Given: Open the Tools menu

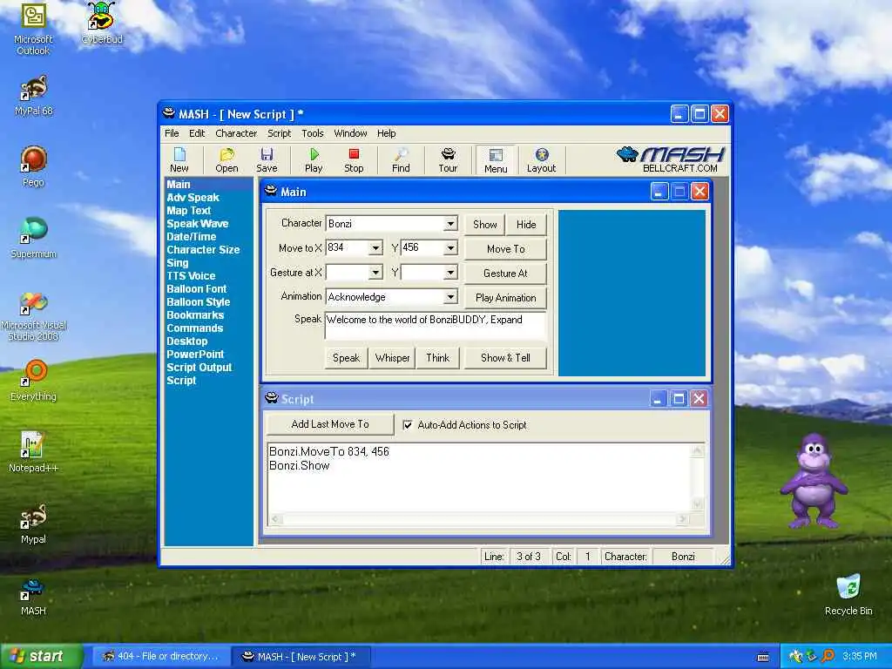Looking at the screenshot, I should [x=313, y=133].
